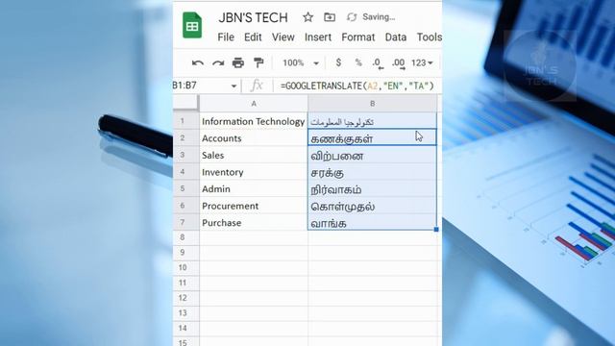Screen dimensions: 615x346
Task: Click the move to folder icon
Action: pos(330,17)
